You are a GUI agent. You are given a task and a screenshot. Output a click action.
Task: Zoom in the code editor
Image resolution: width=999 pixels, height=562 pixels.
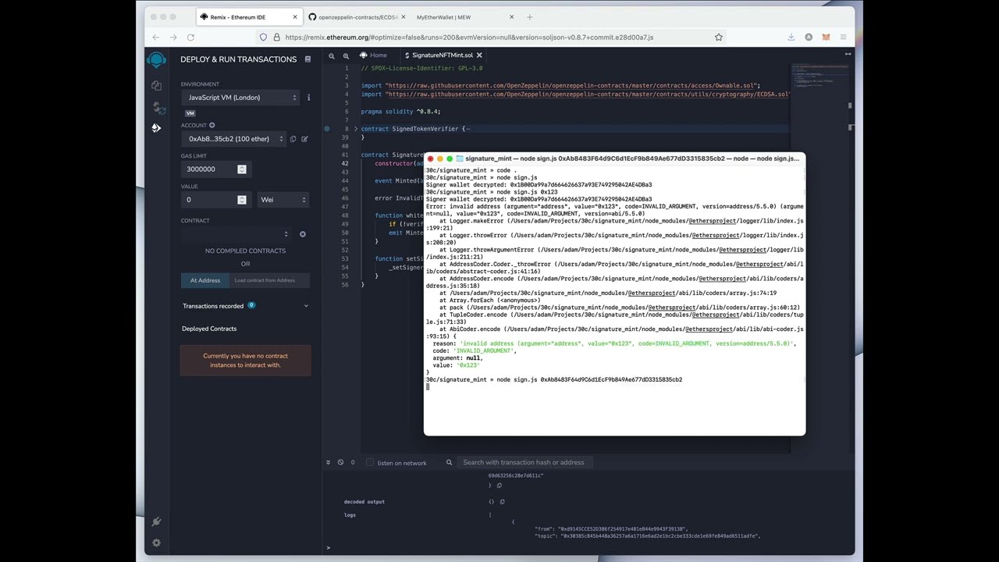(x=346, y=56)
